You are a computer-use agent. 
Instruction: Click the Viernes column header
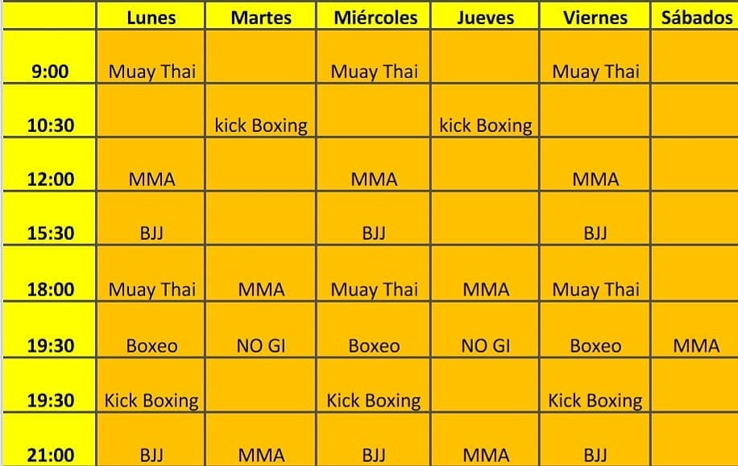point(595,18)
